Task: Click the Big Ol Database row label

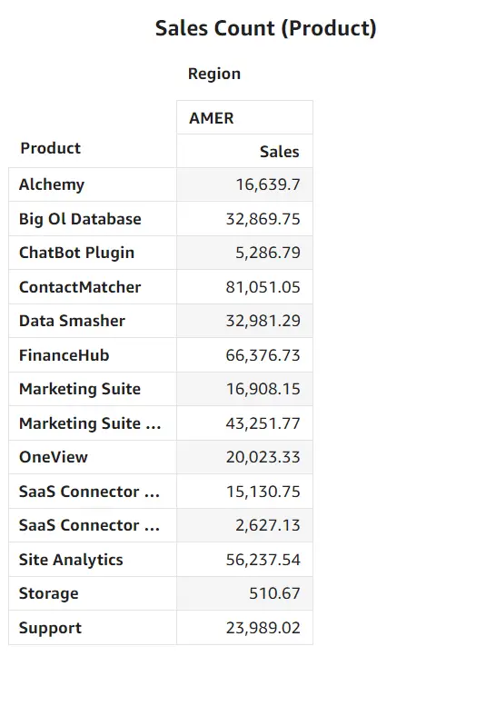Action: (80, 219)
